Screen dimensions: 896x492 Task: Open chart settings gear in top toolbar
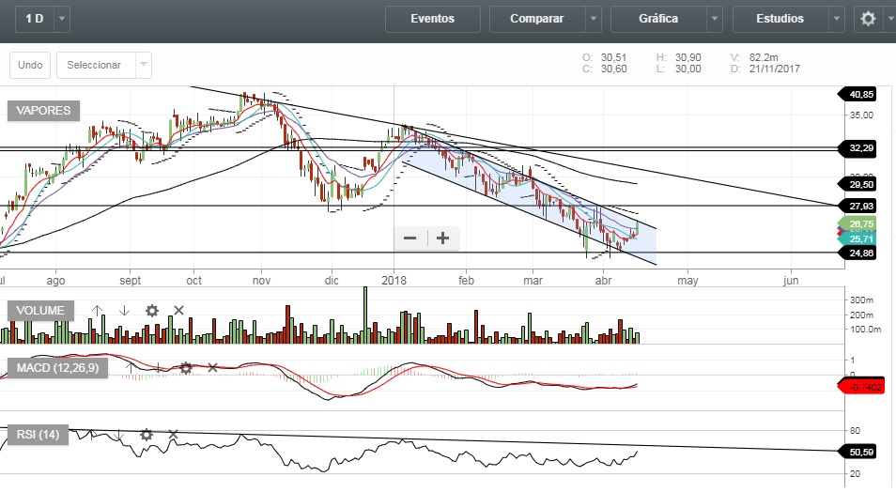point(869,19)
